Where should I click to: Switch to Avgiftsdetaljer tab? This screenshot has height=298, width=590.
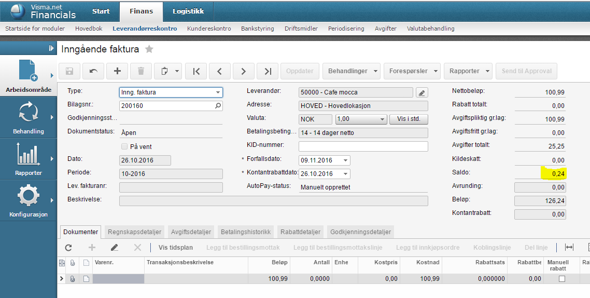pyautogui.click(x=191, y=232)
